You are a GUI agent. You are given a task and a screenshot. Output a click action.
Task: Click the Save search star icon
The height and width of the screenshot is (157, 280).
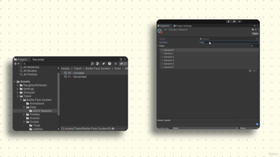115,64
